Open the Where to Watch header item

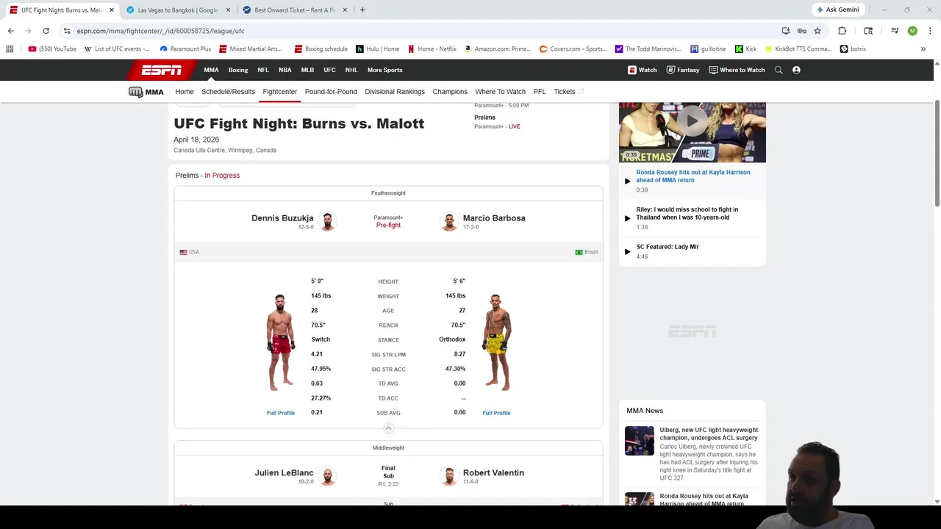point(737,70)
